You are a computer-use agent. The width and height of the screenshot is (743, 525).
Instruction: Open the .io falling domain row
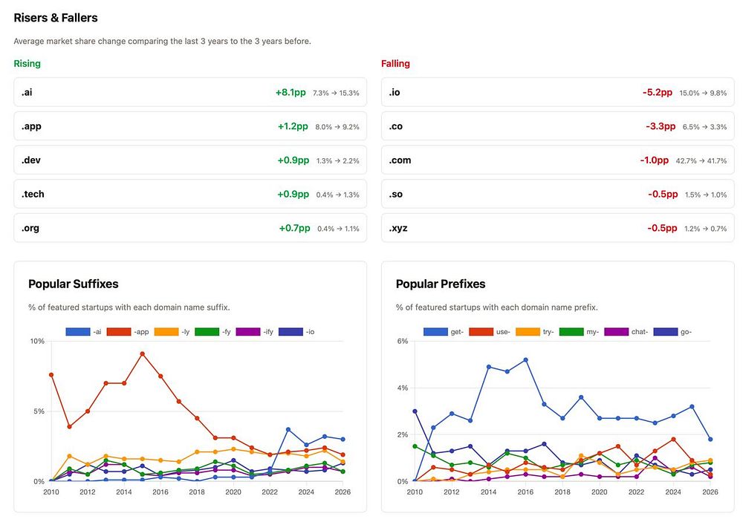tap(557, 93)
